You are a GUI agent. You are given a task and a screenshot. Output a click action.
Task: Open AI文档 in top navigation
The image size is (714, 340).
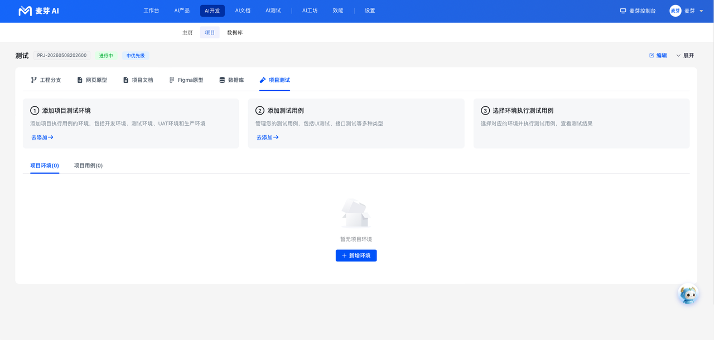(243, 11)
